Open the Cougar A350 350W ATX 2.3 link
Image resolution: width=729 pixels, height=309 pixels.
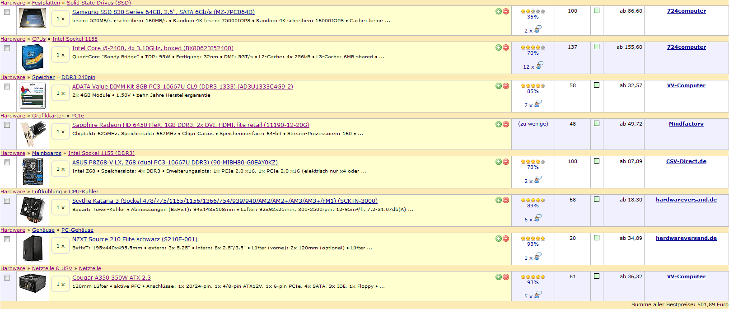[112, 278]
